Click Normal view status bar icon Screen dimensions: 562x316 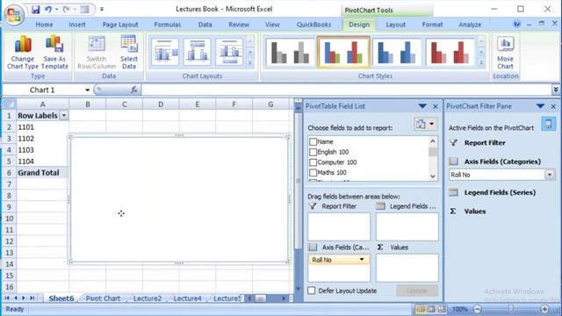(x=420, y=309)
